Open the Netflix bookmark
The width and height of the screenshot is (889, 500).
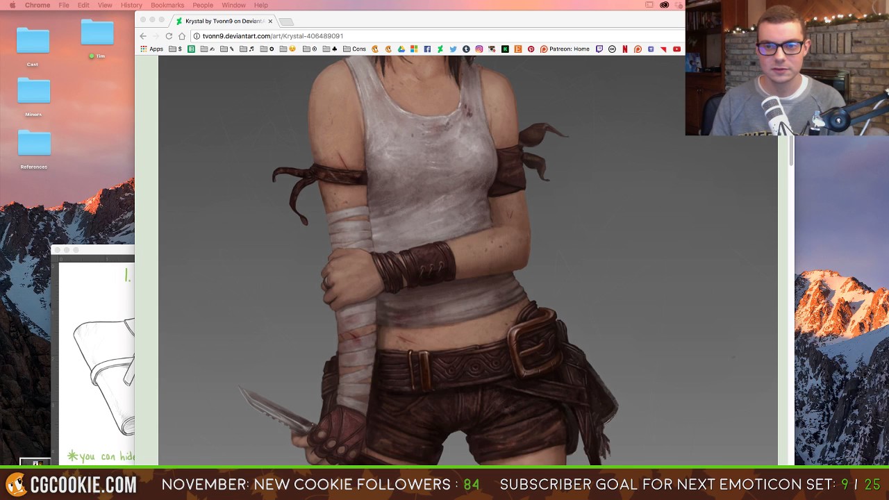pos(624,49)
